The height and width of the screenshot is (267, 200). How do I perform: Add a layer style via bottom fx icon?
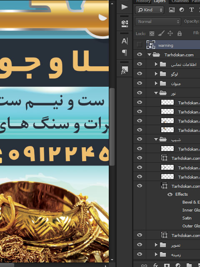(155, 265)
